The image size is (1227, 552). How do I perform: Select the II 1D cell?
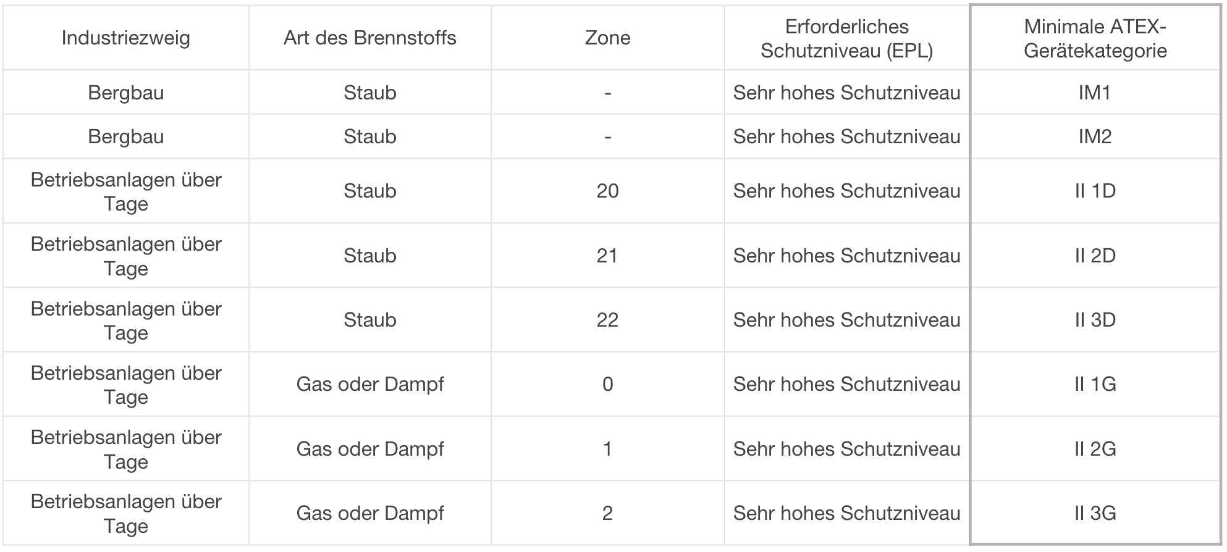1095,191
